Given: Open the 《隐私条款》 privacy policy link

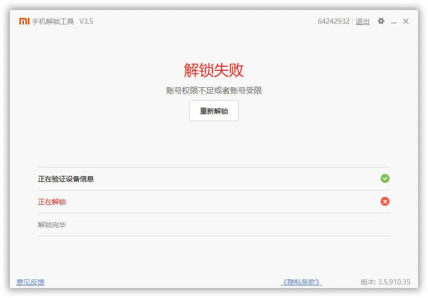Looking at the screenshot, I should click(301, 282).
